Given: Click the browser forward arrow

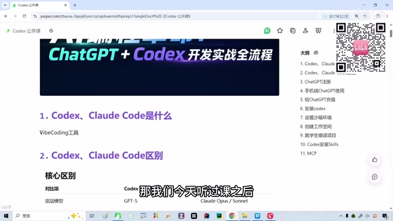Looking at the screenshot, I should point(15,16).
